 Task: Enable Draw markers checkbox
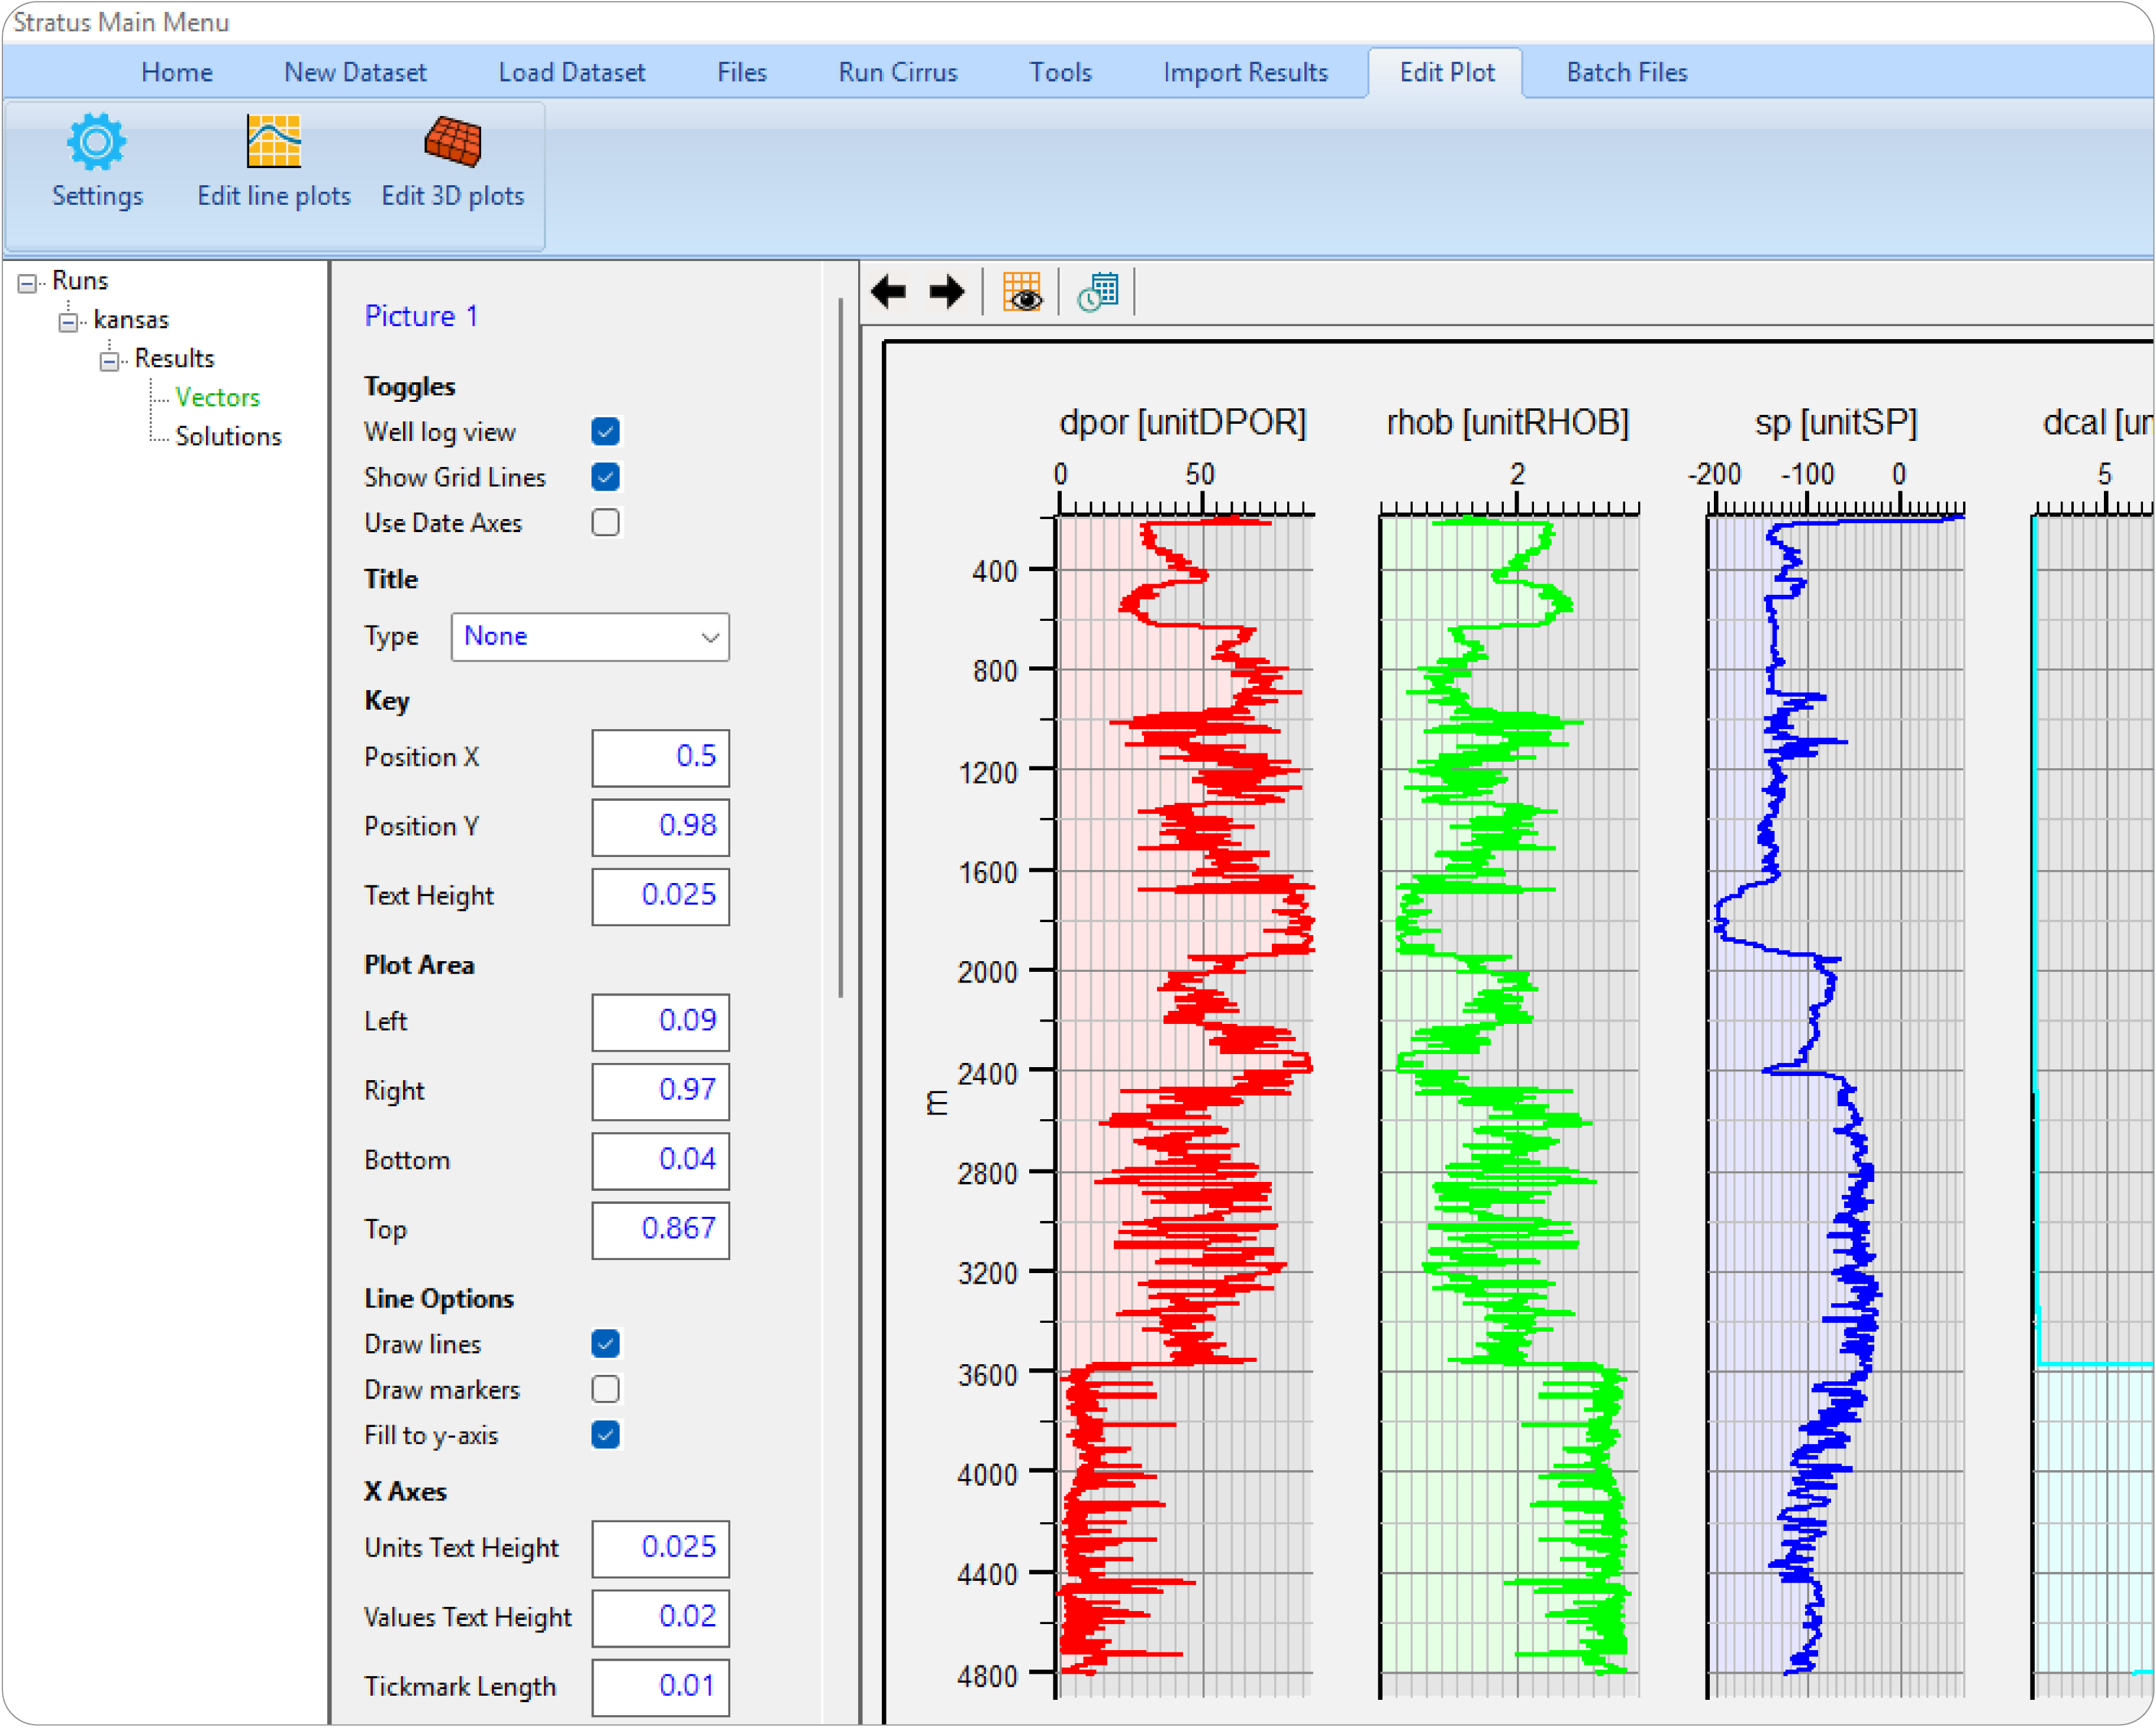pyautogui.click(x=605, y=1389)
